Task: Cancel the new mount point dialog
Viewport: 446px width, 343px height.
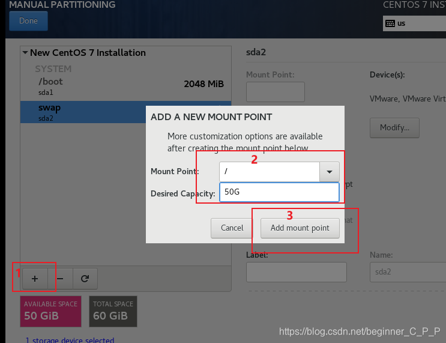Action: pos(232,228)
